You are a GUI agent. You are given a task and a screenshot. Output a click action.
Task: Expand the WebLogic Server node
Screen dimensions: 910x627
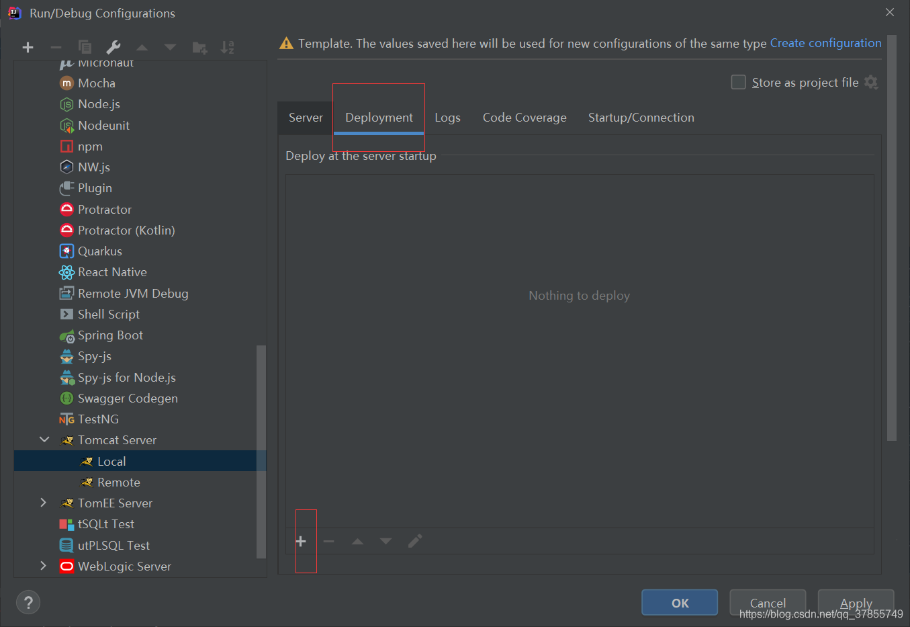click(44, 566)
